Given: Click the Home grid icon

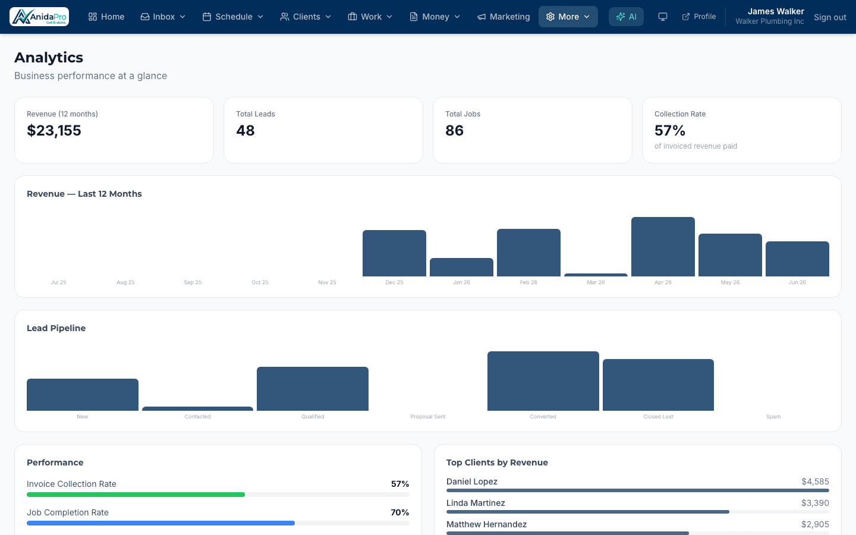Looking at the screenshot, I should coord(93,17).
